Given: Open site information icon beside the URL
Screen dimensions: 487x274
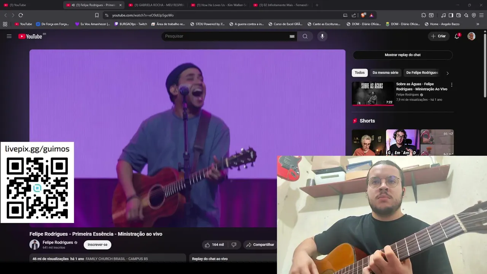Looking at the screenshot, I should (x=107, y=15).
